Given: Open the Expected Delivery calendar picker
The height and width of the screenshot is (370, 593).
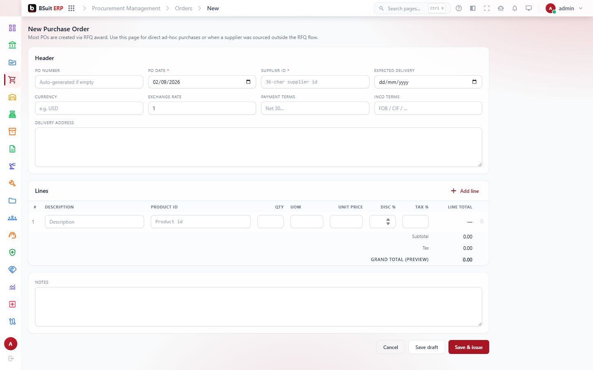Looking at the screenshot, I should (x=474, y=82).
